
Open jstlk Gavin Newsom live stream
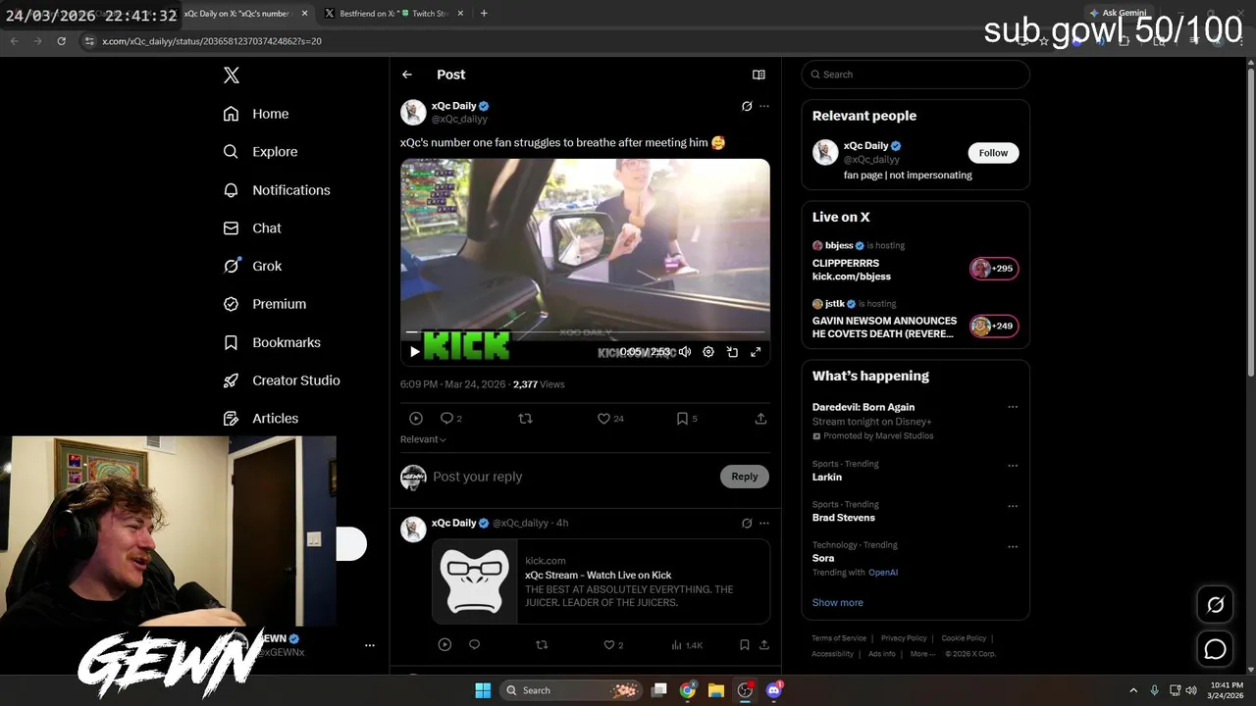pyautogui.click(x=916, y=320)
